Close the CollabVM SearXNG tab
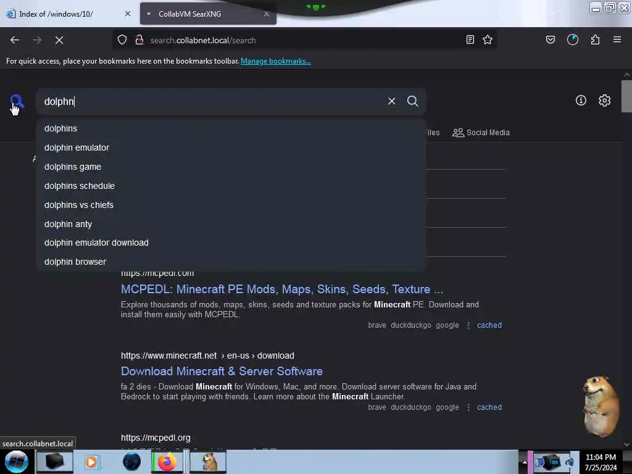Image resolution: width=632 pixels, height=474 pixels. [267, 14]
